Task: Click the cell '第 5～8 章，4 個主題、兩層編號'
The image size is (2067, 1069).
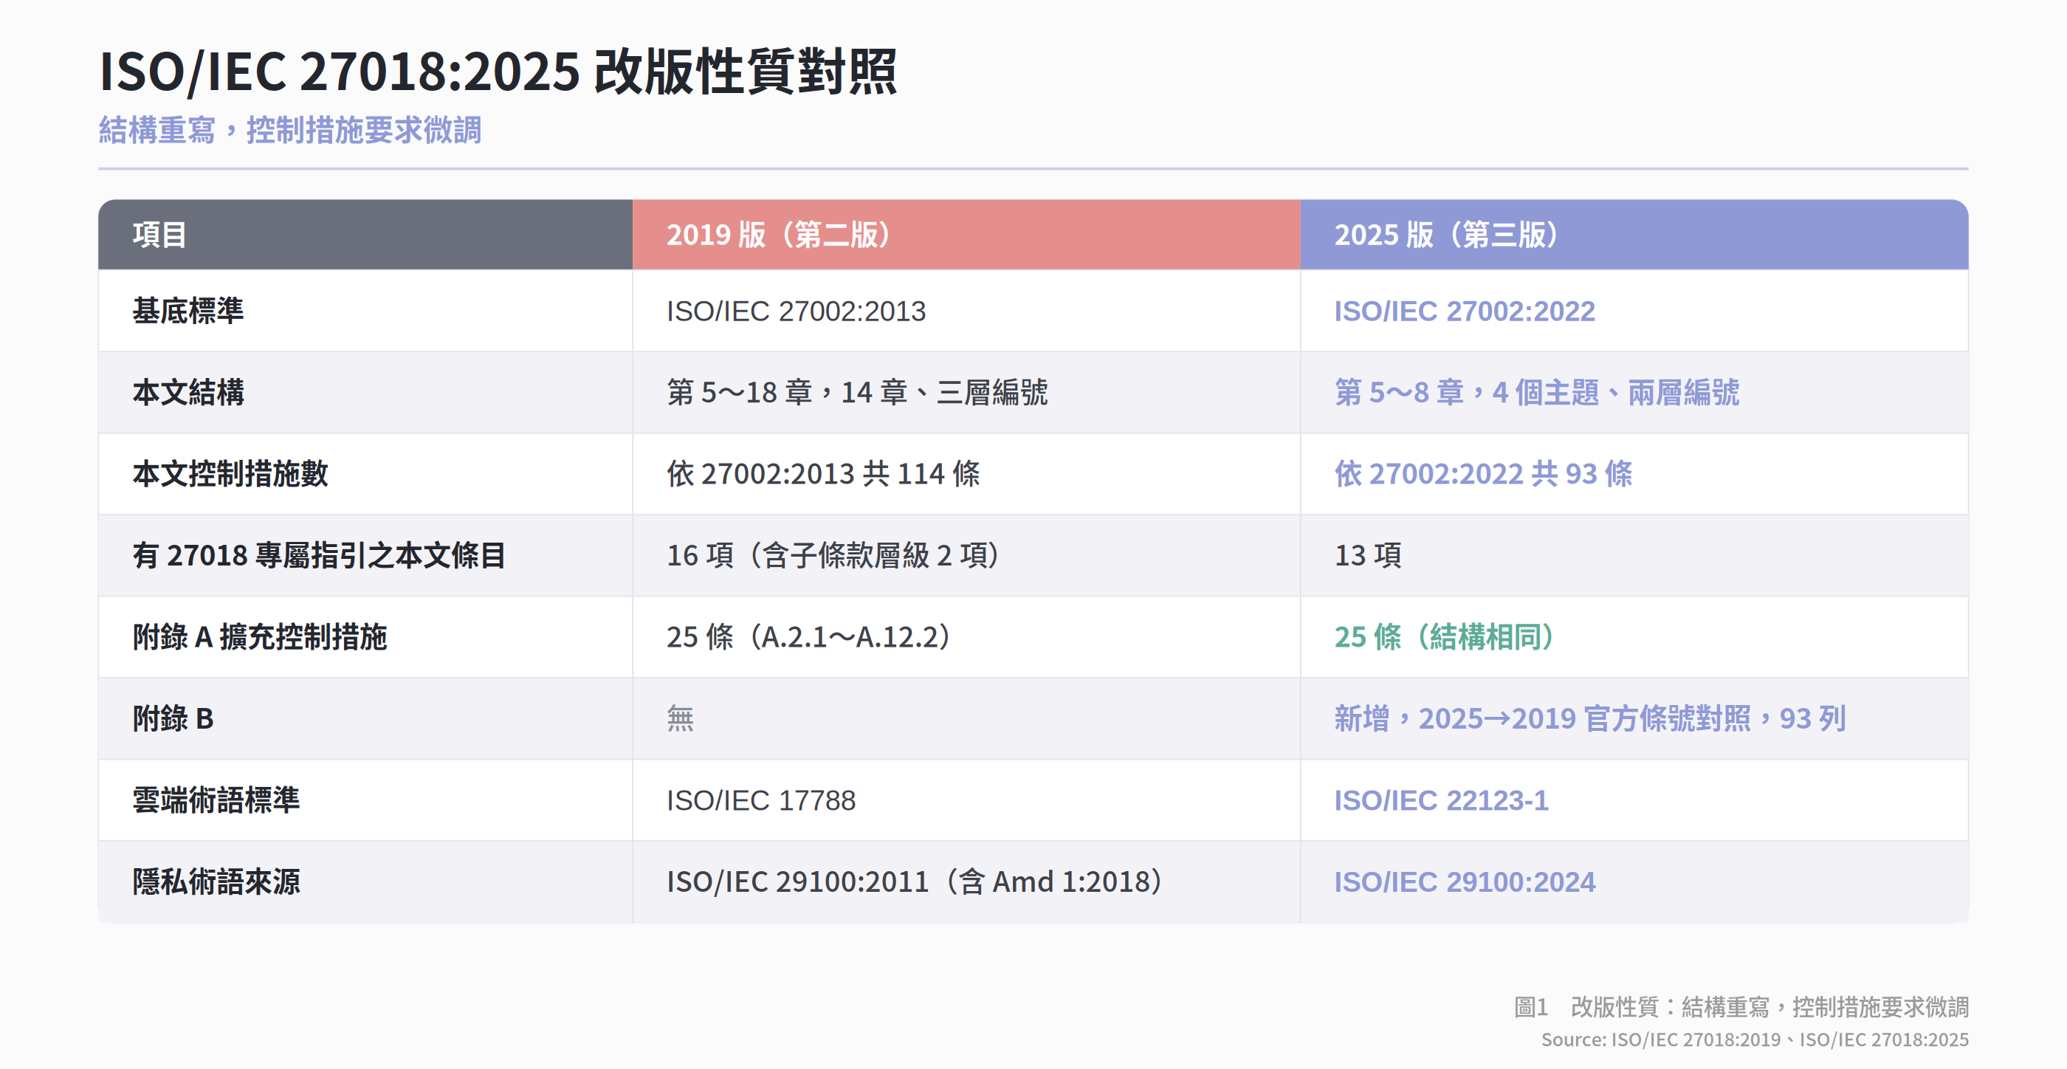Action: point(1537,393)
